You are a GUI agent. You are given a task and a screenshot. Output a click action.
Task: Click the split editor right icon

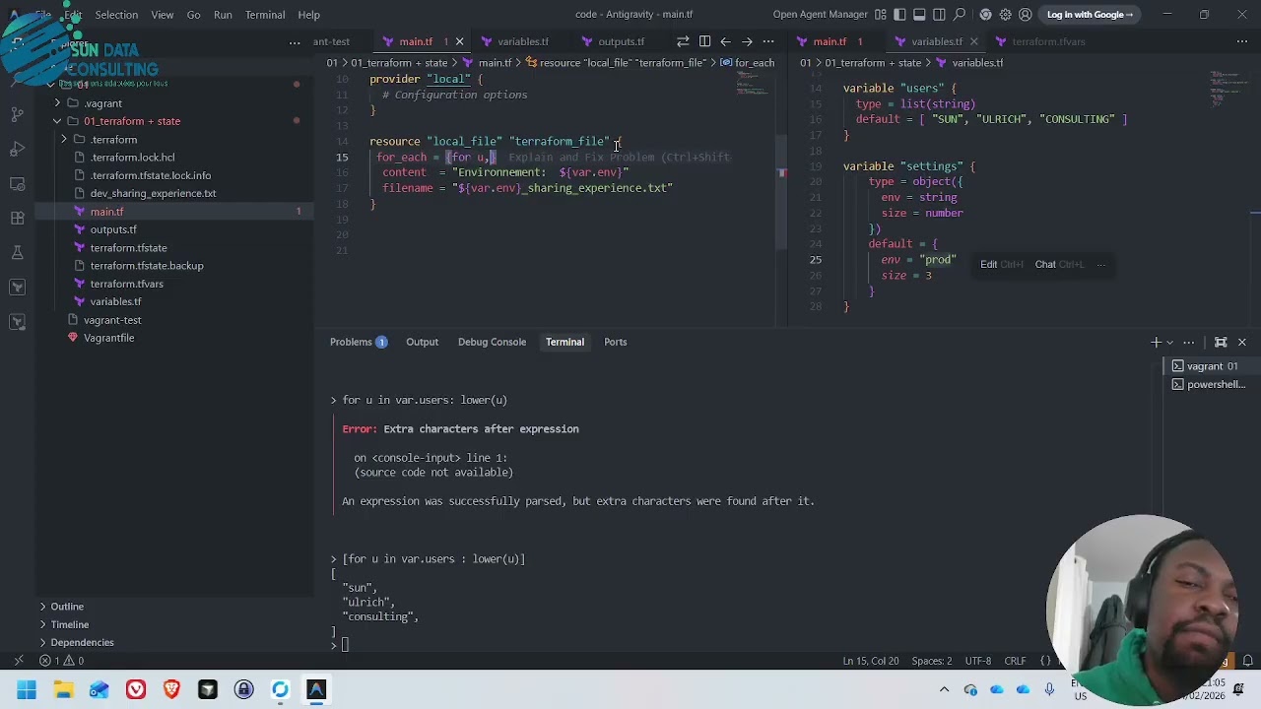(x=704, y=42)
